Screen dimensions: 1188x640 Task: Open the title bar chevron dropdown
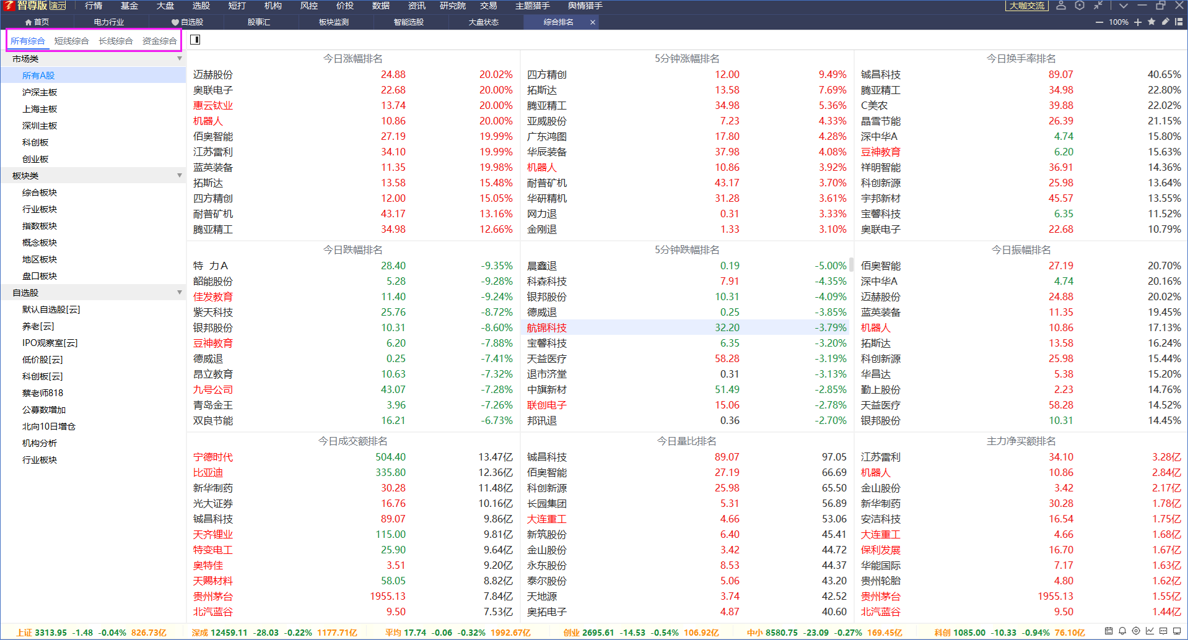point(1124,6)
